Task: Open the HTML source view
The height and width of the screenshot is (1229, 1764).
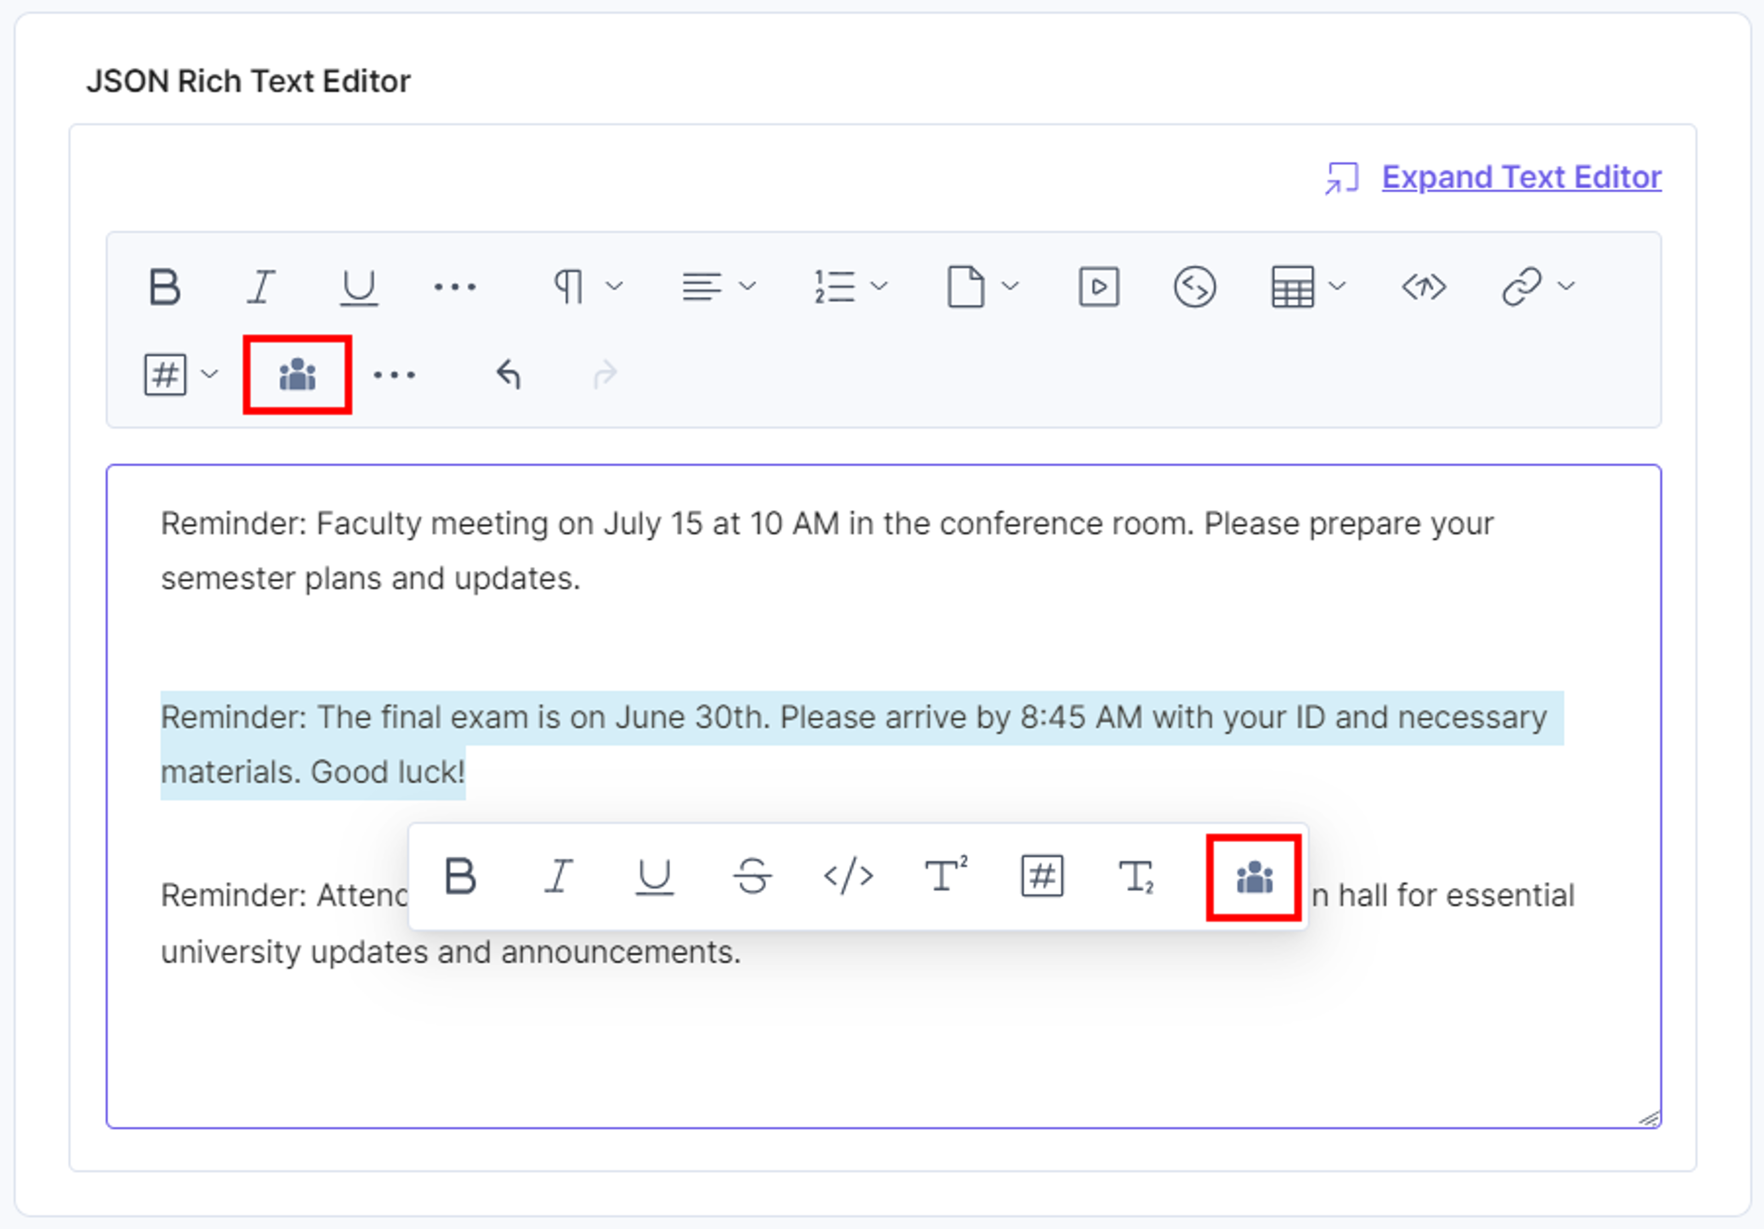Action: click(1424, 288)
